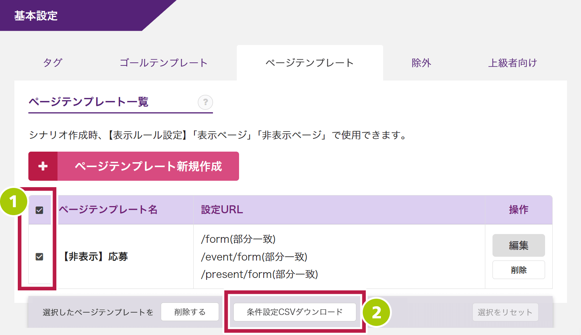Click the ページテンプレート名 column header
The height and width of the screenshot is (335, 581).
click(108, 210)
